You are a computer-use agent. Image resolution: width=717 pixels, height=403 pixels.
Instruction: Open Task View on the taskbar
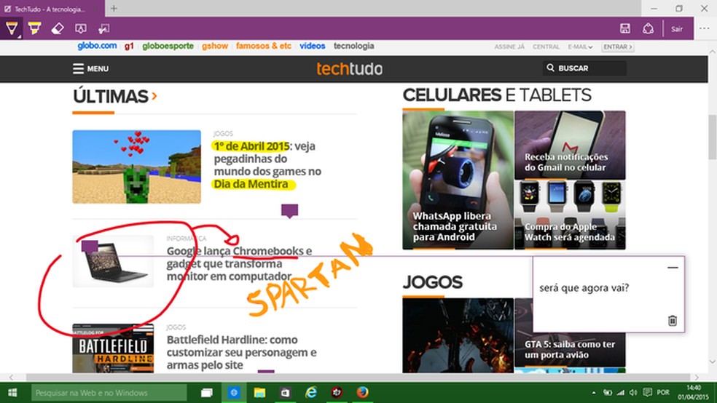(207, 393)
